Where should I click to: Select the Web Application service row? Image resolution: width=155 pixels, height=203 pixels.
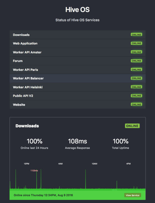(77, 43)
